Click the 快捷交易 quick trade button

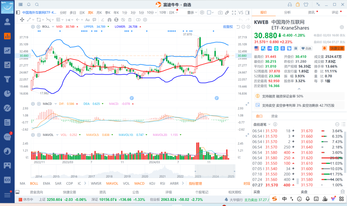337,48
